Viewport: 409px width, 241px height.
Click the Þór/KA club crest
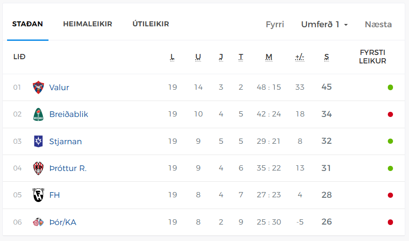[38, 222]
